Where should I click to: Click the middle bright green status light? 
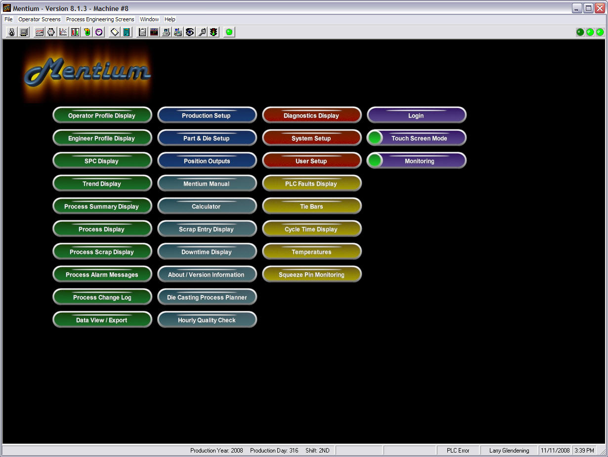(590, 32)
